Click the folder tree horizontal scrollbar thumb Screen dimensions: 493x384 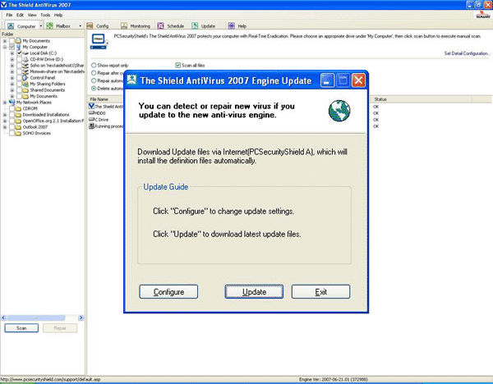[x=36, y=318]
